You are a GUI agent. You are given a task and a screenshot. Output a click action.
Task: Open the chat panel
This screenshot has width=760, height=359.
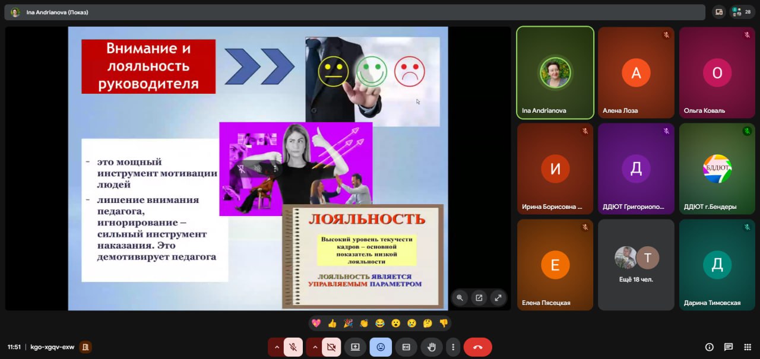coord(729,347)
